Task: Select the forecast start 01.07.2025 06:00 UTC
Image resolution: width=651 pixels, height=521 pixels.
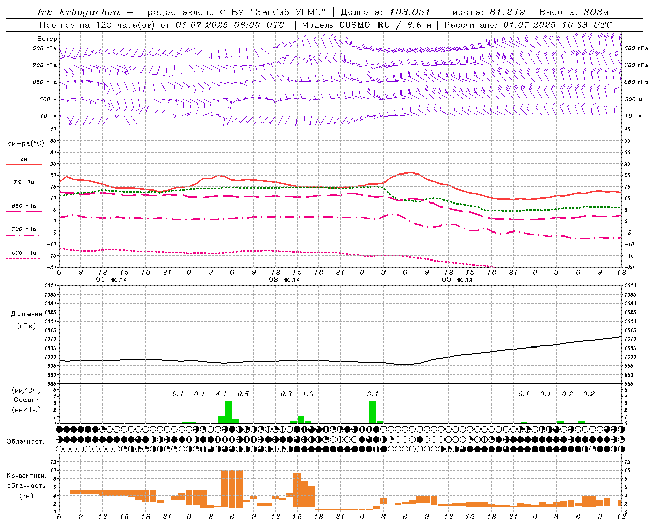Action: tap(230, 25)
